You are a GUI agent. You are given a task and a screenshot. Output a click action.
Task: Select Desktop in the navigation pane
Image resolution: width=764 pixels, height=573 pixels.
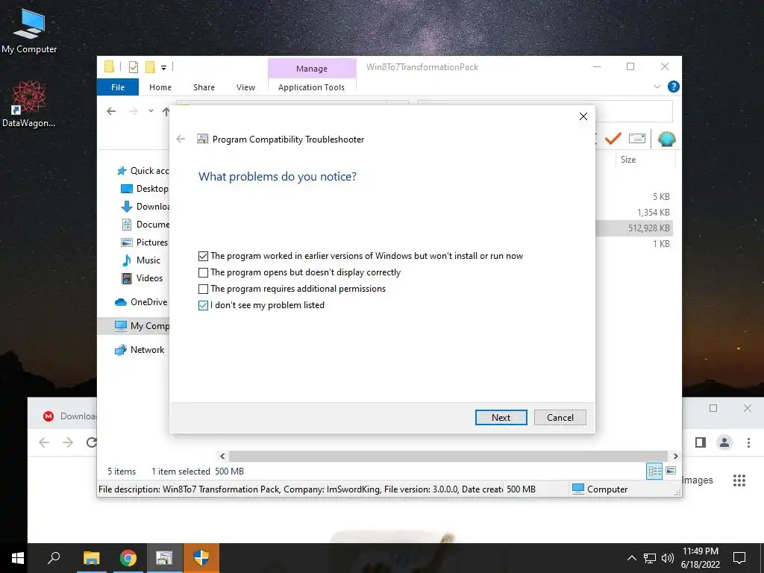[x=145, y=189]
